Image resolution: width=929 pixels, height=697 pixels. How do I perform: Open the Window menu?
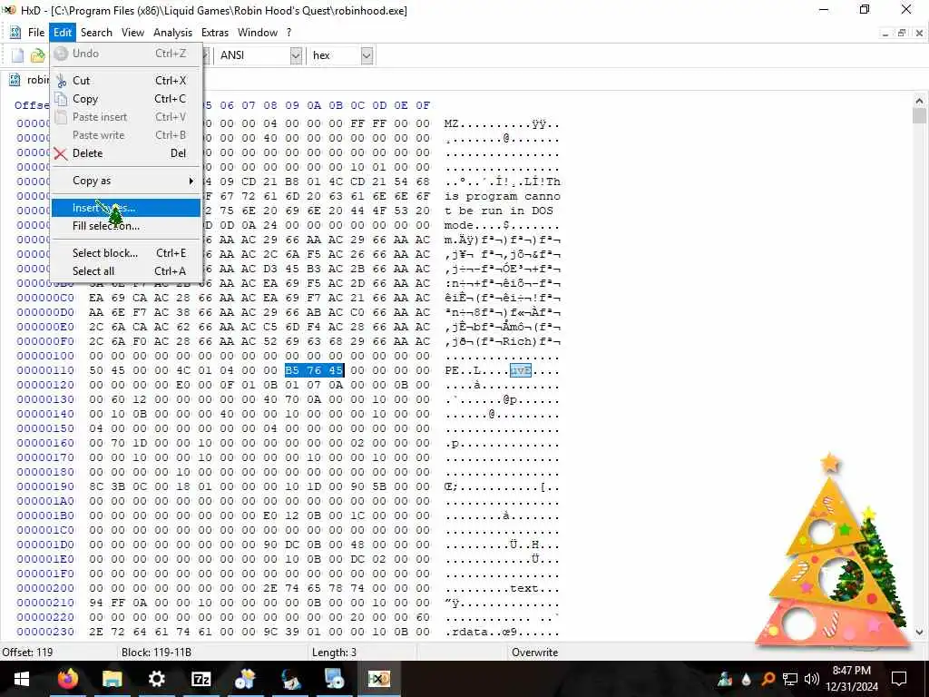257,33
